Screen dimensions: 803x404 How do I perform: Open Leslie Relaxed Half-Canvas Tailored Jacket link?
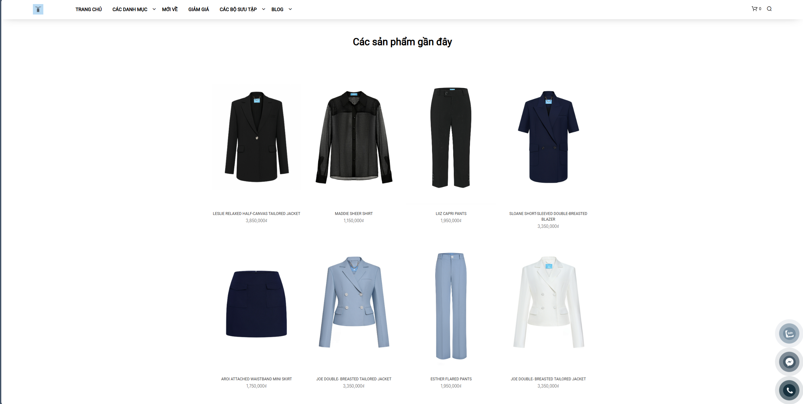(x=256, y=214)
